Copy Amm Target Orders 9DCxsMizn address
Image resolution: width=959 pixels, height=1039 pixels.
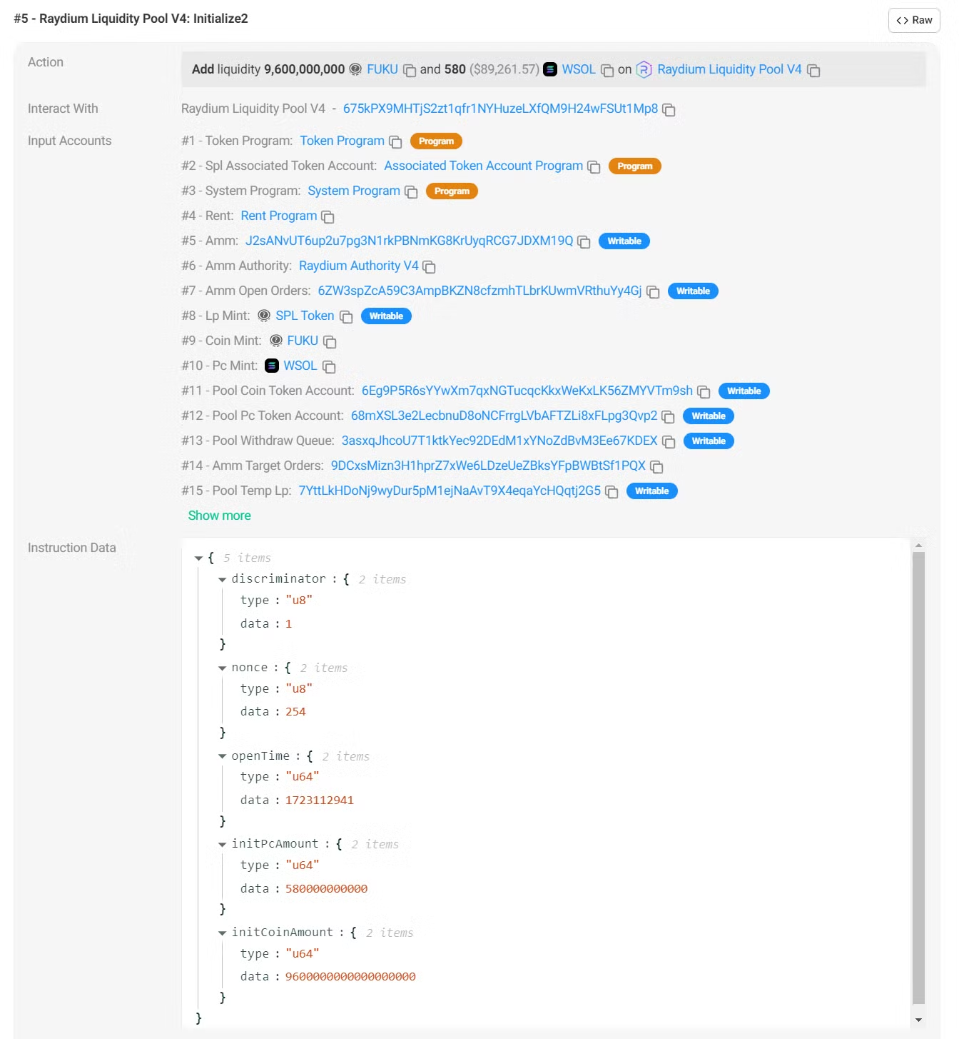pos(656,467)
